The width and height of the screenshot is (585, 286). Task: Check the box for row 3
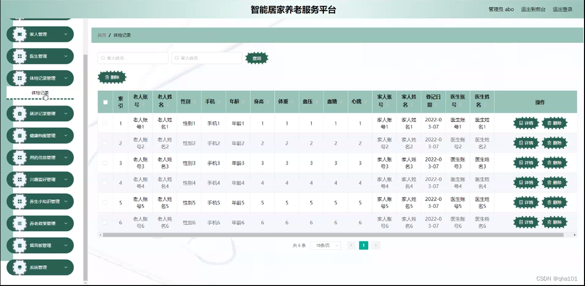point(105,163)
